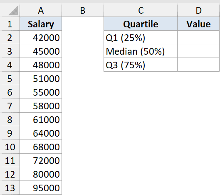Screen dimensions: 220x195
Task: Click the cell containing 68000
Action: pos(41,147)
